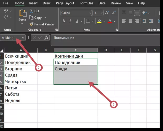Toggle Bold formatting
This screenshot has height=131, width=163.
(x=64, y=21)
